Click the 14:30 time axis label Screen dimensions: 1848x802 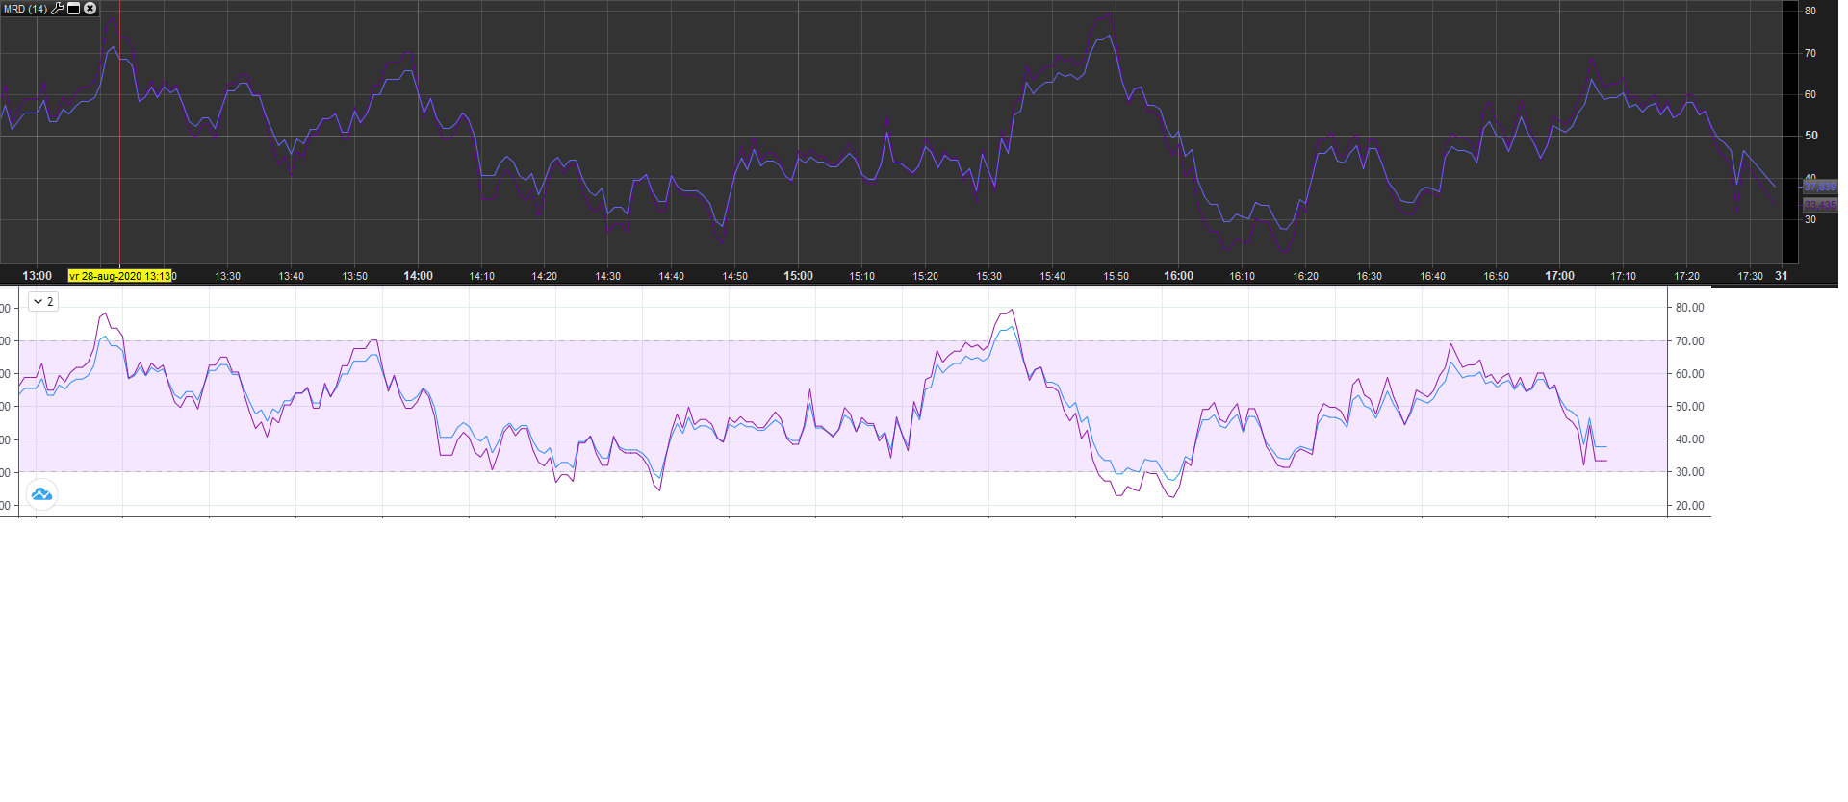pyautogui.click(x=608, y=276)
